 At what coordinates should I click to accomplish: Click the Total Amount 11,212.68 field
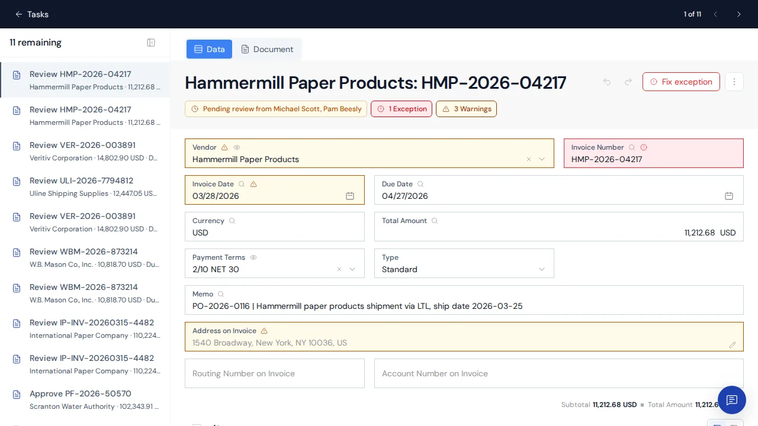point(559,227)
